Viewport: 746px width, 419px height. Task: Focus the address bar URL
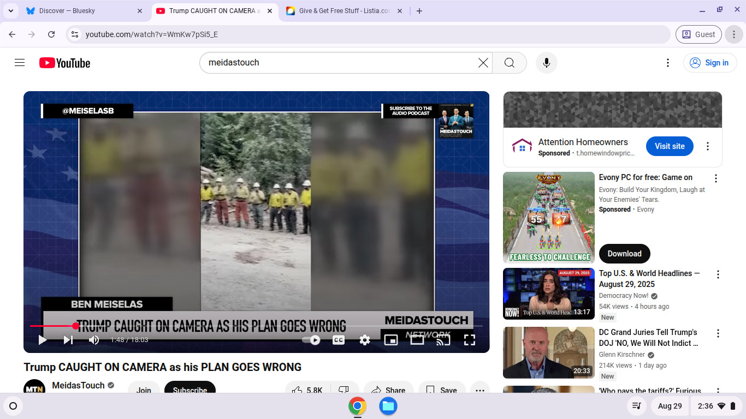(x=152, y=34)
